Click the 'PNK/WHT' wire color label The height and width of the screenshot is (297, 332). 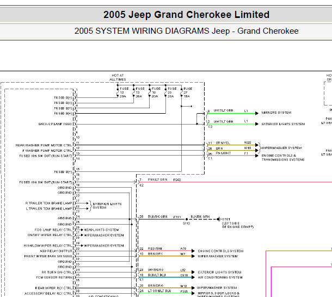pos(223,153)
